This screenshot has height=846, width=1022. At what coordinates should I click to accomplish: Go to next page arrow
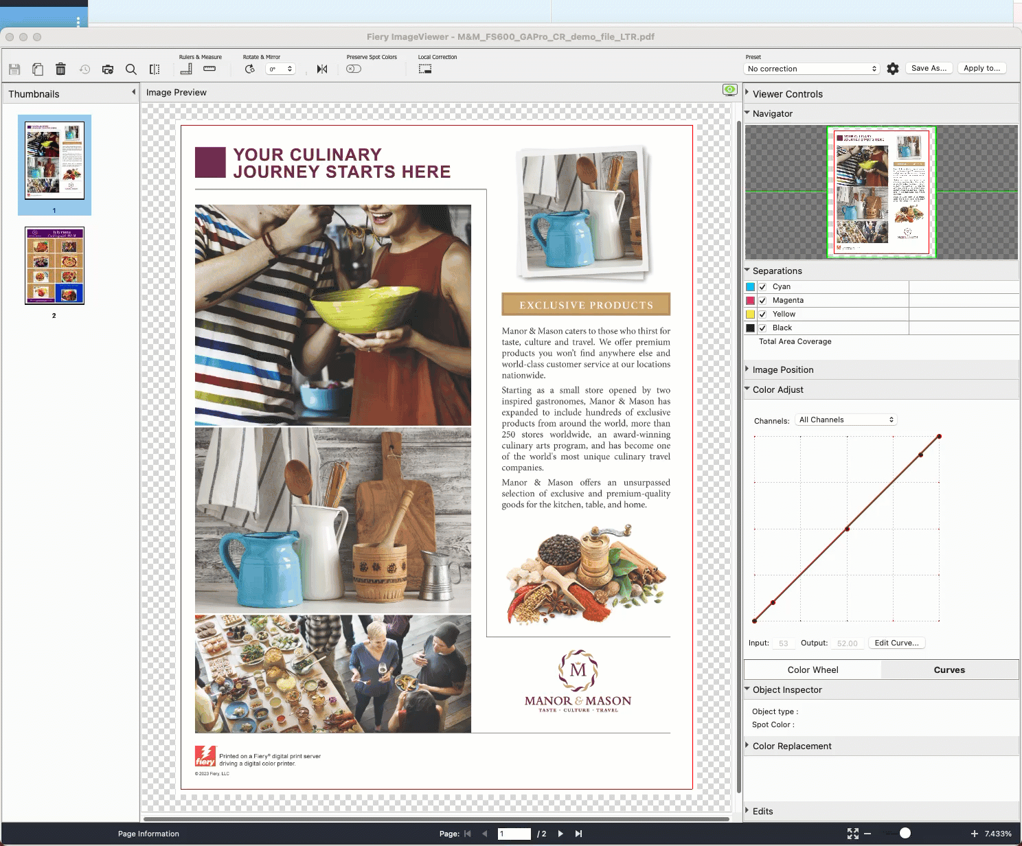click(x=560, y=834)
